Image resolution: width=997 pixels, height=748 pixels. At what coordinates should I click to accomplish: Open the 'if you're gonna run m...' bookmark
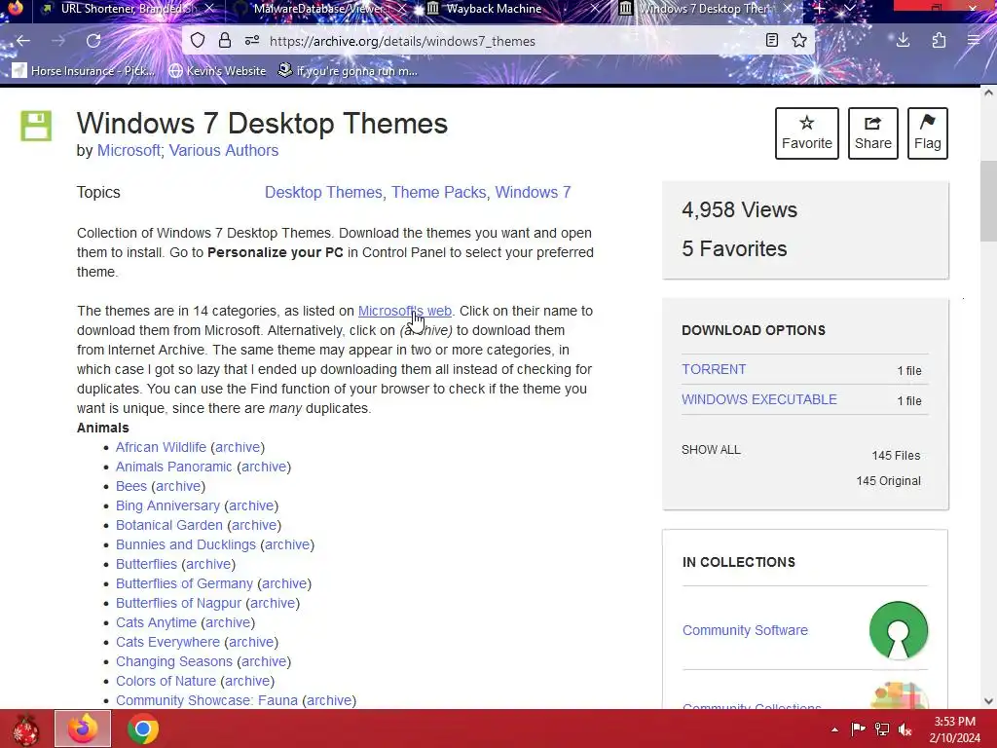click(348, 70)
